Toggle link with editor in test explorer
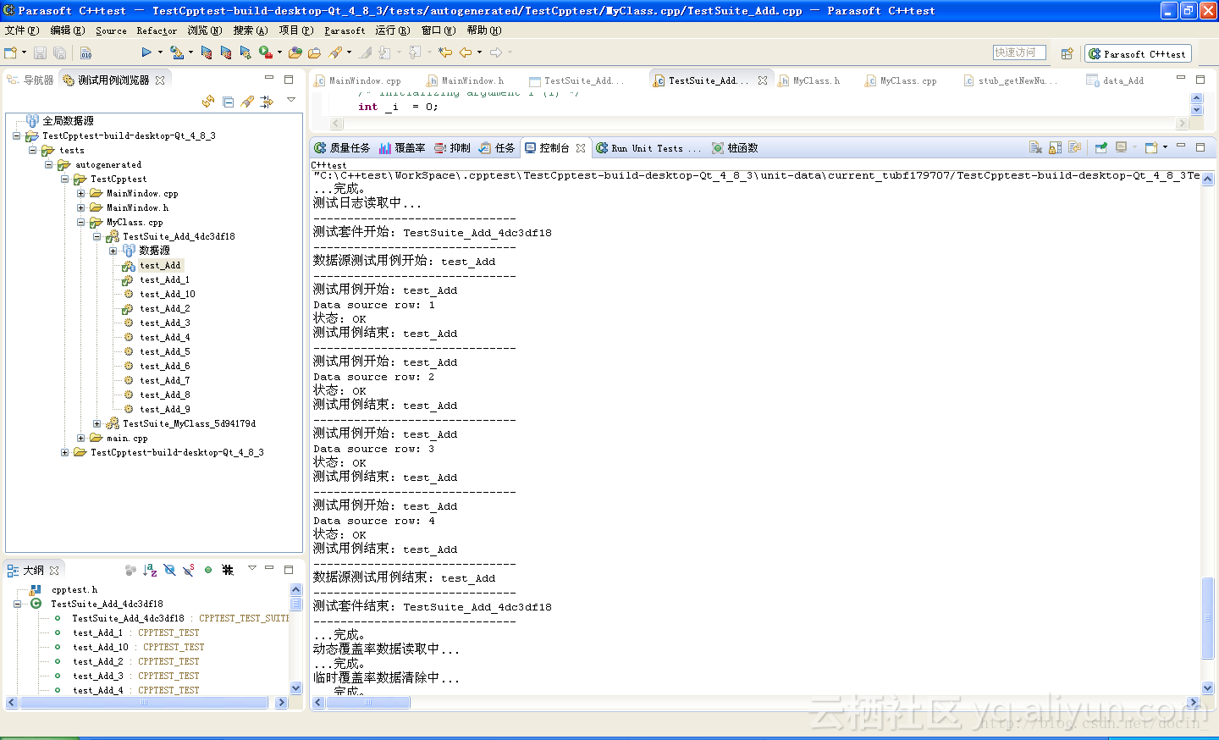This screenshot has width=1219, height=740. tap(267, 102)
